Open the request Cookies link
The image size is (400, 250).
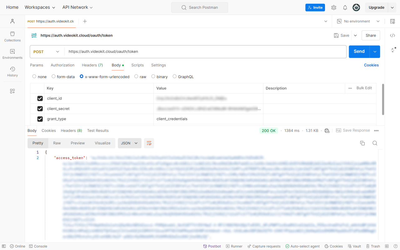tap(371, 65)
